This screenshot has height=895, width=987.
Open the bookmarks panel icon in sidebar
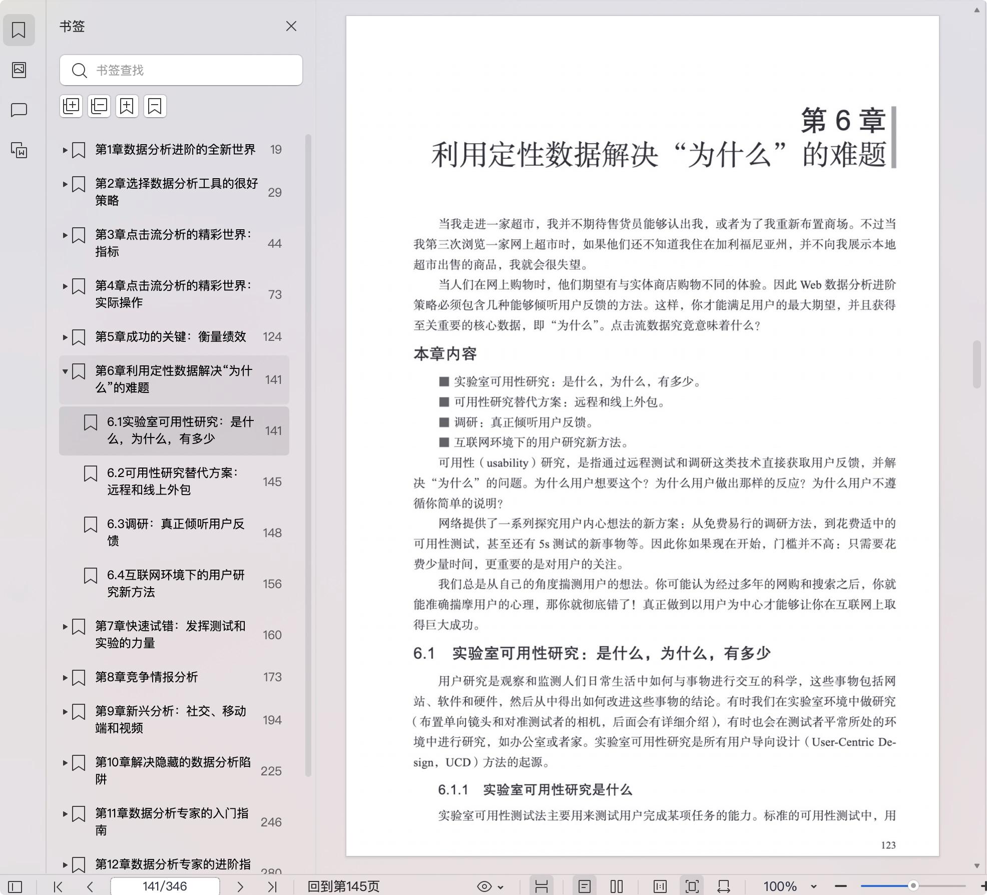(x=19, y=30)
